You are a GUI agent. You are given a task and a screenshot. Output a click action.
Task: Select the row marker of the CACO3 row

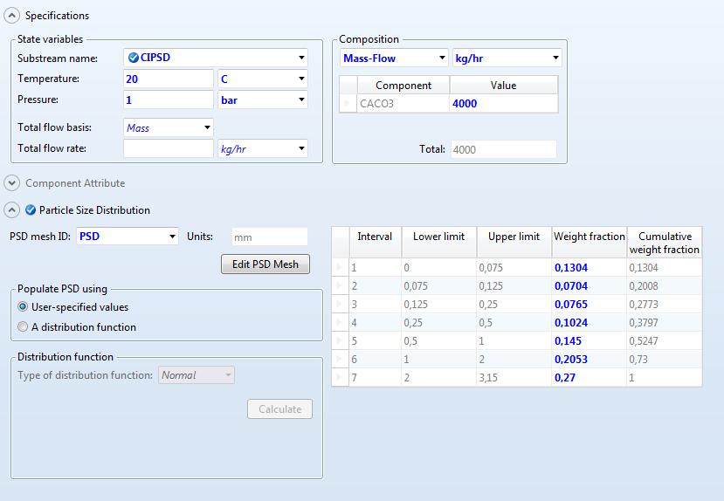click(x=348, y=103)
